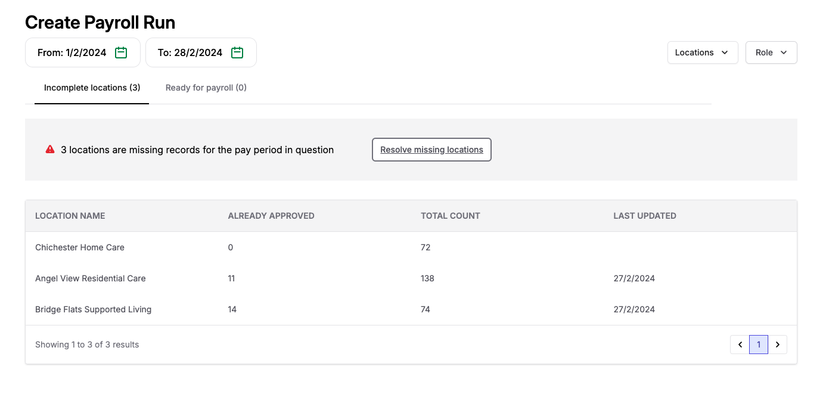Open the Role filter dropdown

point(771,52)
